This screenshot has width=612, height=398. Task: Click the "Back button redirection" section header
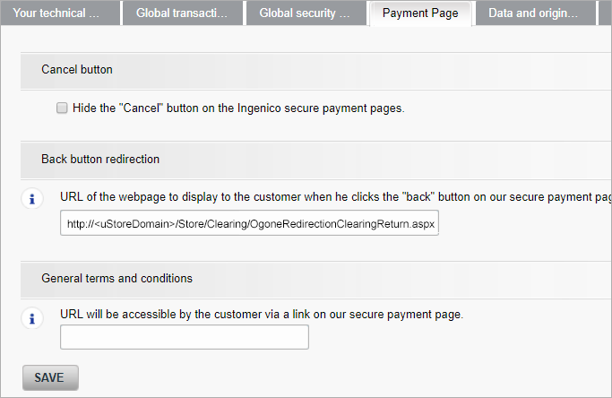[x=100, y=159]
